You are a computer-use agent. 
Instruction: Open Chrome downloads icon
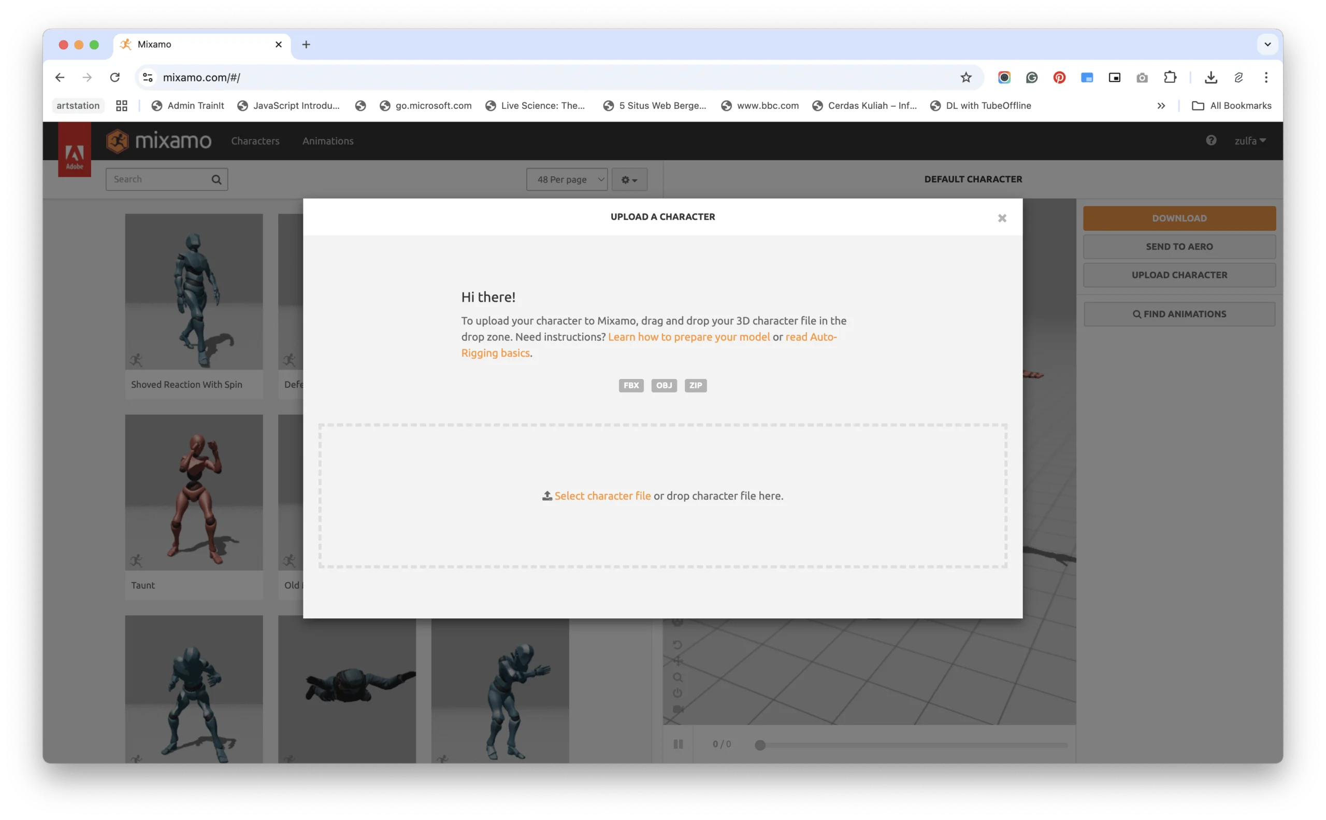point(1210,78)
